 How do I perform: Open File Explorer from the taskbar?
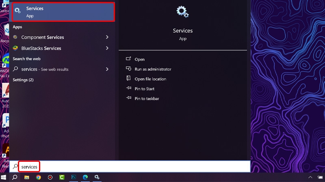tap(27, 177)
